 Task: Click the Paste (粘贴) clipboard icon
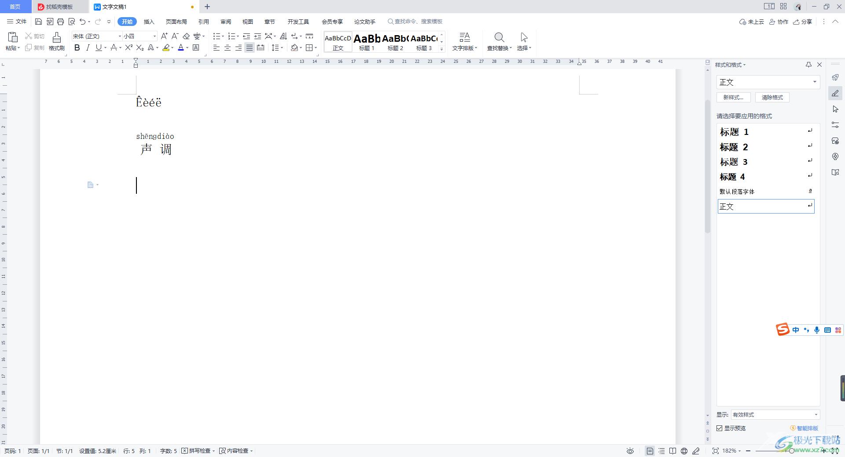click(12, 37)
